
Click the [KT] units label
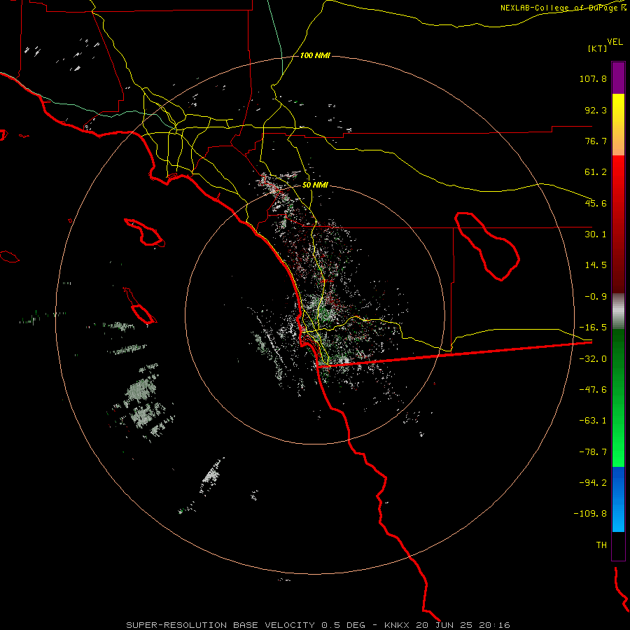[x=597, y=48]
